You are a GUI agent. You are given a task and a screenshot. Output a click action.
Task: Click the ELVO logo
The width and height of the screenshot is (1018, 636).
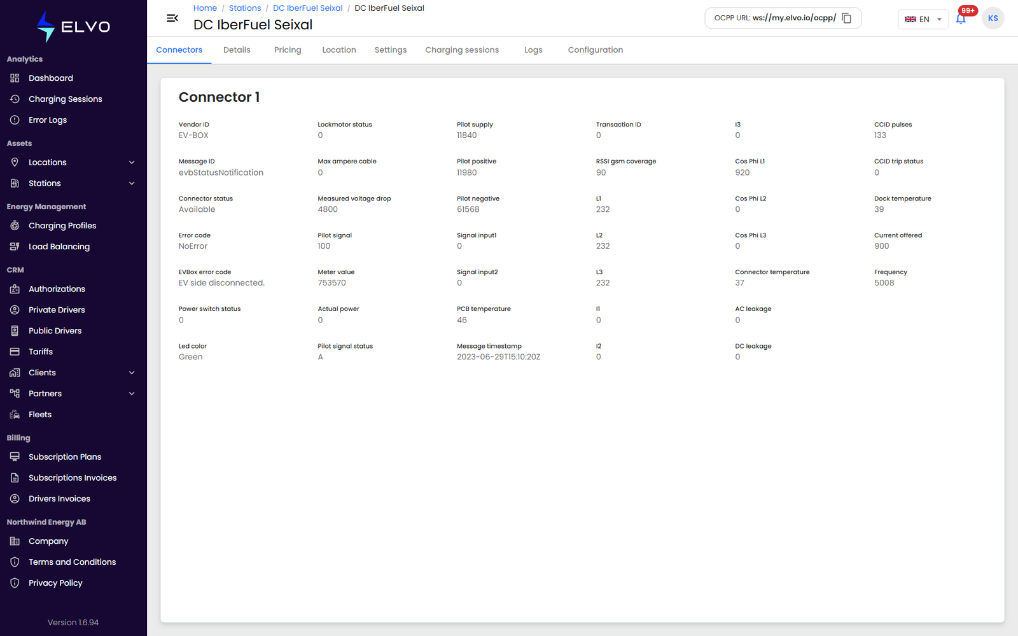73,27
